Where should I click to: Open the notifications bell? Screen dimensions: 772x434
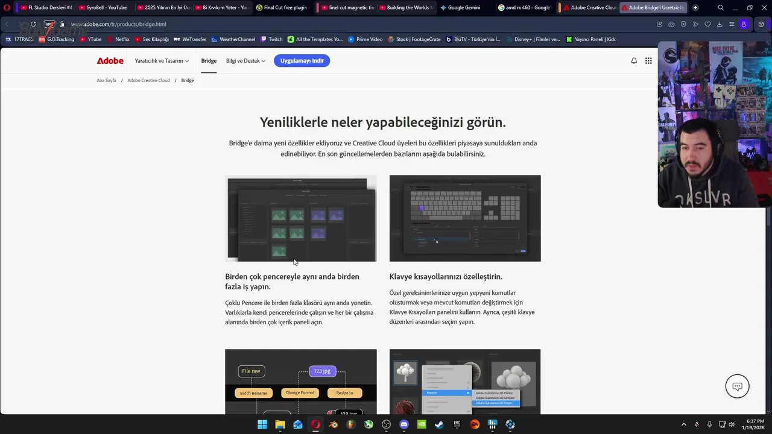point(634,61)
